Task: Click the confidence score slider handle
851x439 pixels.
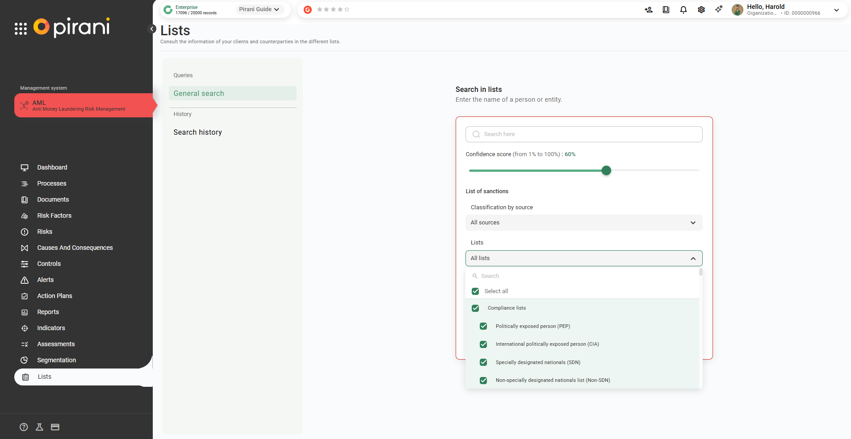Action: click(x=606, y=170)
